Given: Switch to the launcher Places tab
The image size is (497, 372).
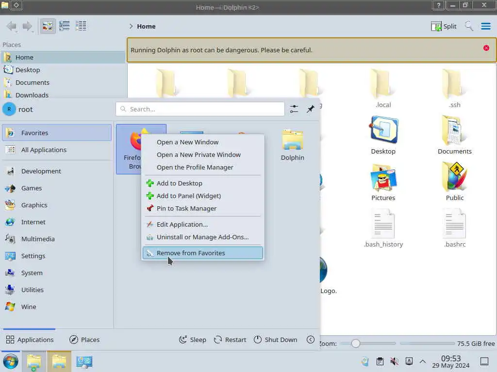Looking at the screenshot, I should pyautogui.click(x=84, y=340).
